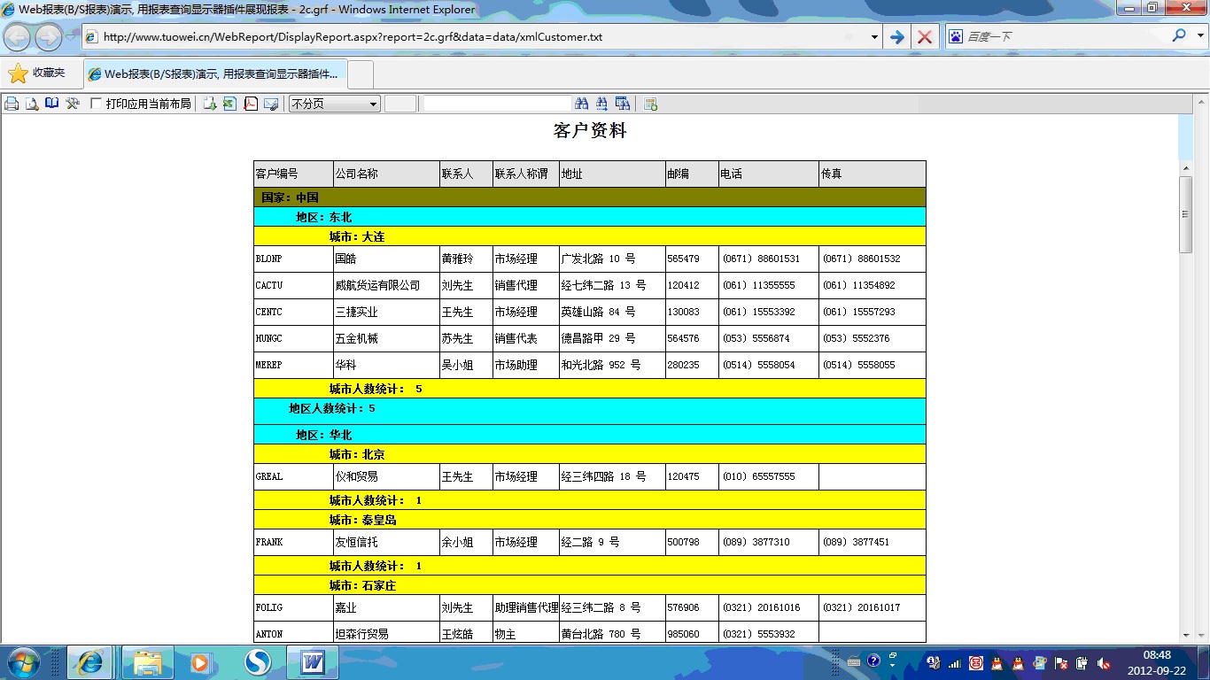Click the vertical scrollbar down arrow
This screenshot has width=1210, height=680.
1185,635
